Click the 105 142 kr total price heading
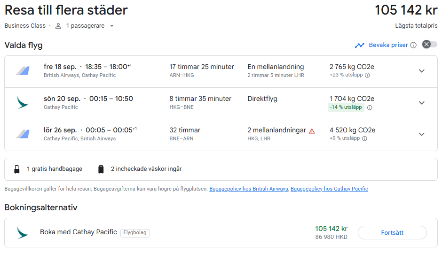The height and width of the screenshot is (253, 442). (406, 10)
